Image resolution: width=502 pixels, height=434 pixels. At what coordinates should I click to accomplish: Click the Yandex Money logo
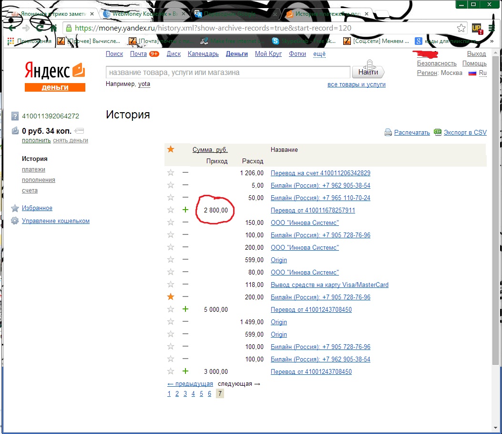coord(55,76)
